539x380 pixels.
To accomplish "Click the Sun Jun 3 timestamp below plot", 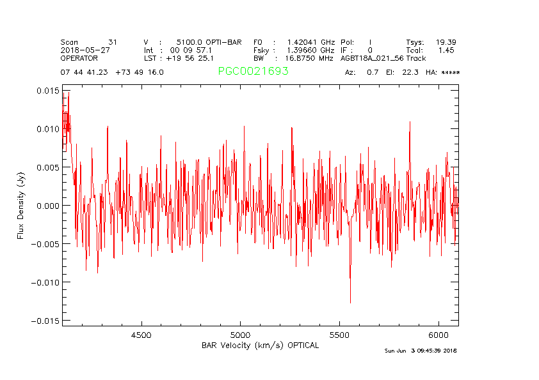I will [x=421, y=351].
